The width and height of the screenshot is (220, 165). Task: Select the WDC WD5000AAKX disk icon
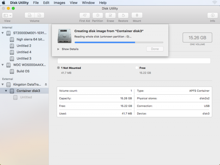(x=8, y=65)
